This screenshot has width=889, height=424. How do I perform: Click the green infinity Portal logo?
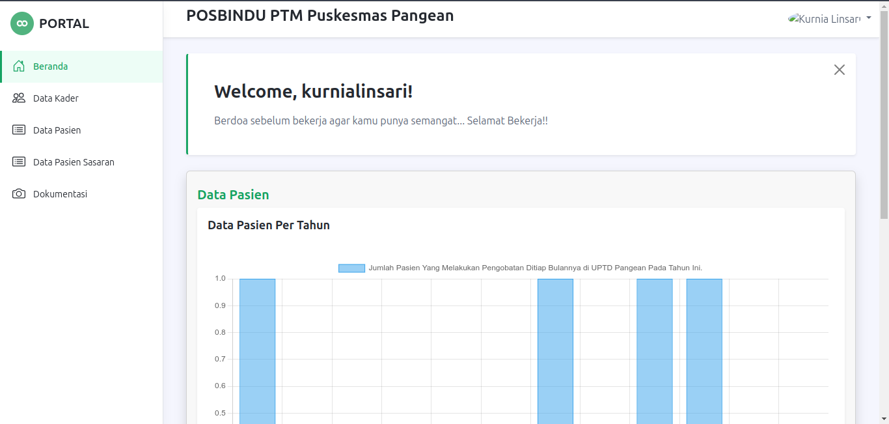[22, 23]
